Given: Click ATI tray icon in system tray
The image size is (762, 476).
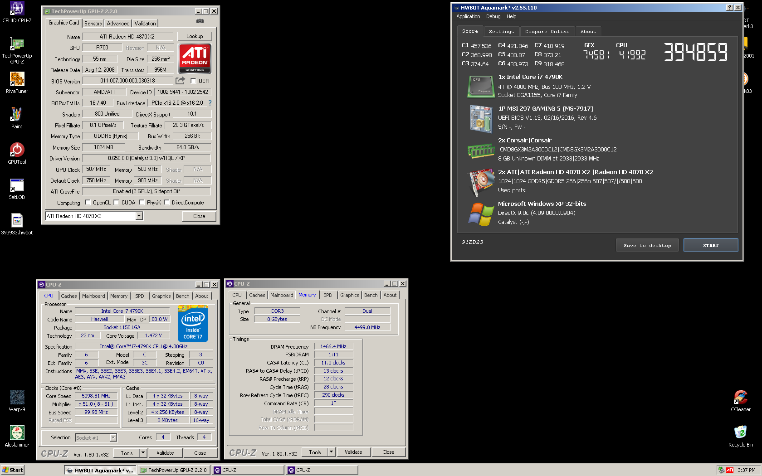Looking at the screenshot, I should [x=730, y=470].
